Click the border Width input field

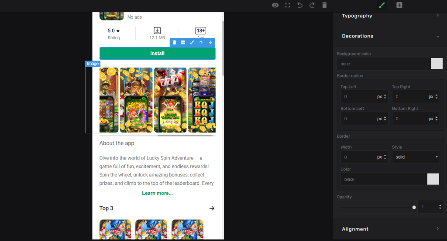point(358,157)
